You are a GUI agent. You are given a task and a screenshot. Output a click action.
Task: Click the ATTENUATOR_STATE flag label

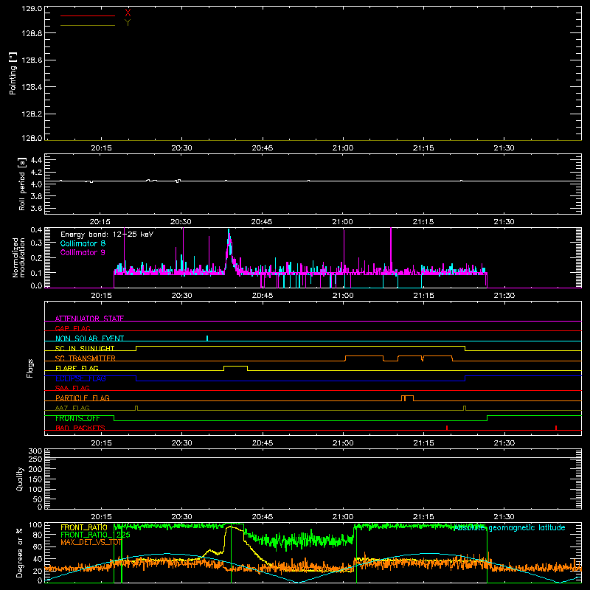89,319
